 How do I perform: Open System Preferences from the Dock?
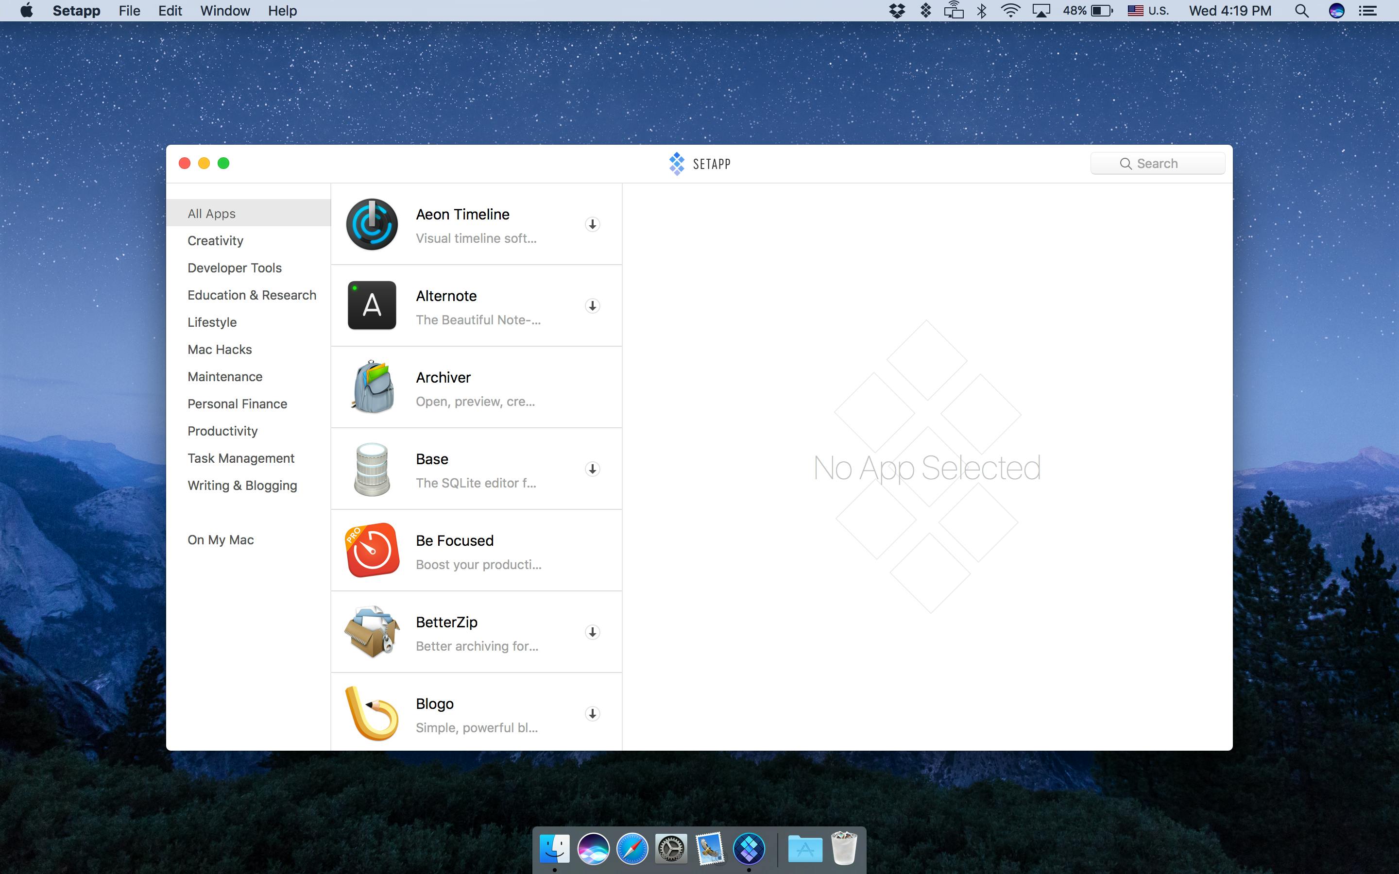(670, 849)
